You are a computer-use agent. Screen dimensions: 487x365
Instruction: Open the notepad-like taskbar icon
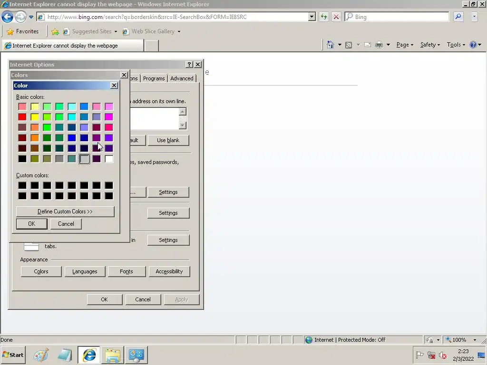pyautogui.click(x=65, y=355)
